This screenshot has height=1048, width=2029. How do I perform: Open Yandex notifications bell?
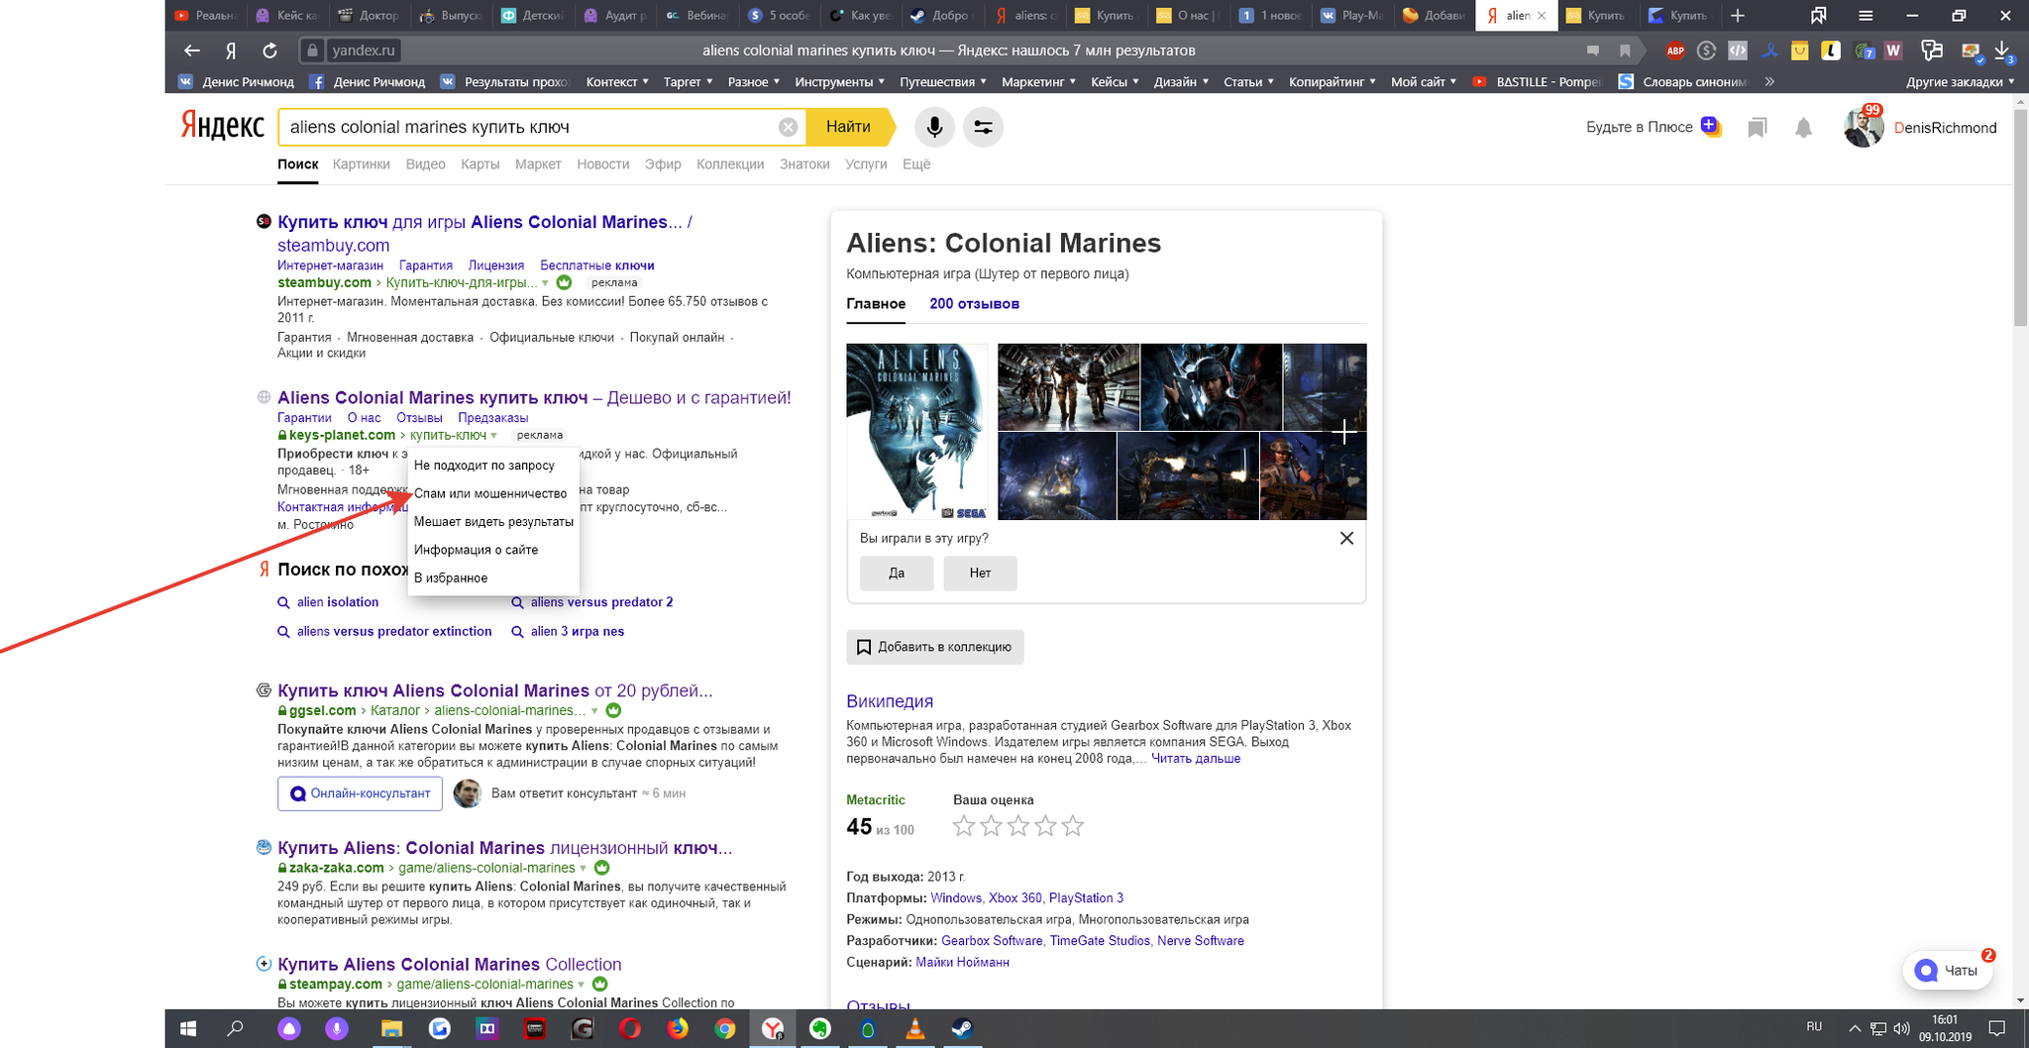pos(1803,128)
